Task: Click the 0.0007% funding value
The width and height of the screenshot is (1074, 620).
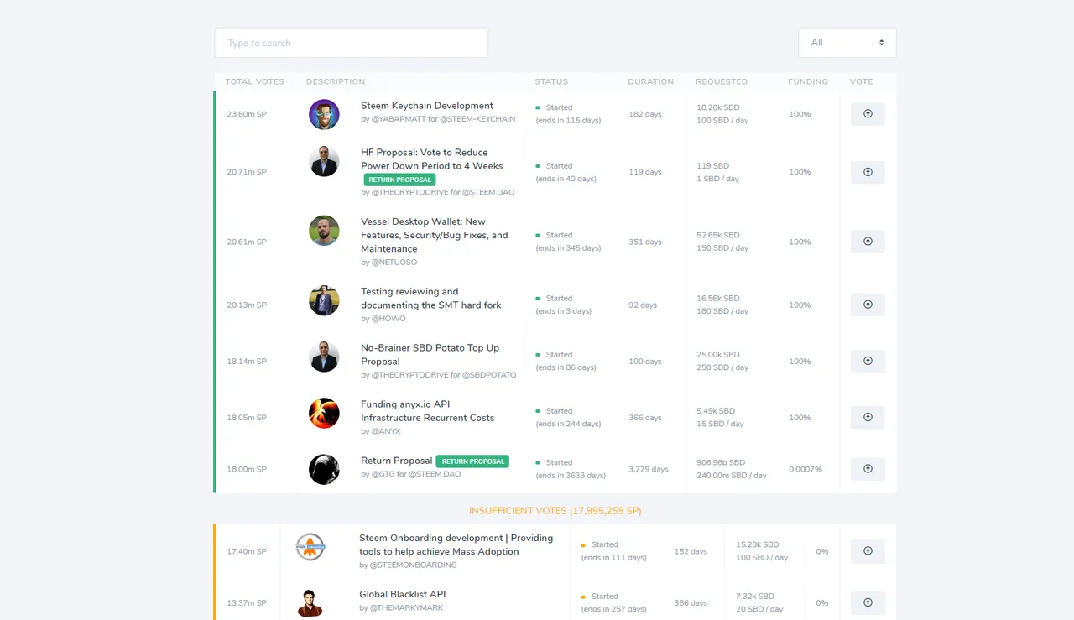Action: tap(805, 469)
